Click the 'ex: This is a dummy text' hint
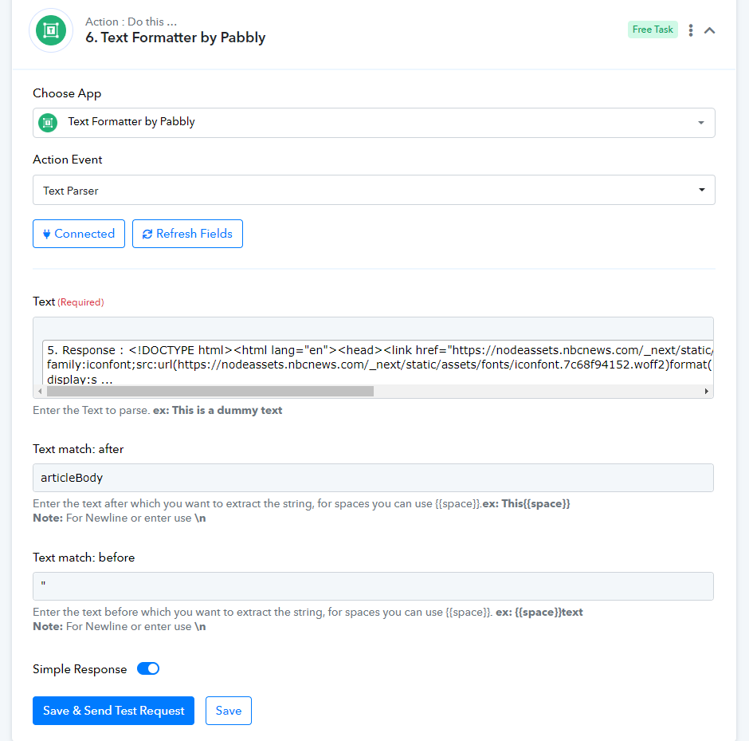Viewport: 749px width, 741px height. click(218, 410)
